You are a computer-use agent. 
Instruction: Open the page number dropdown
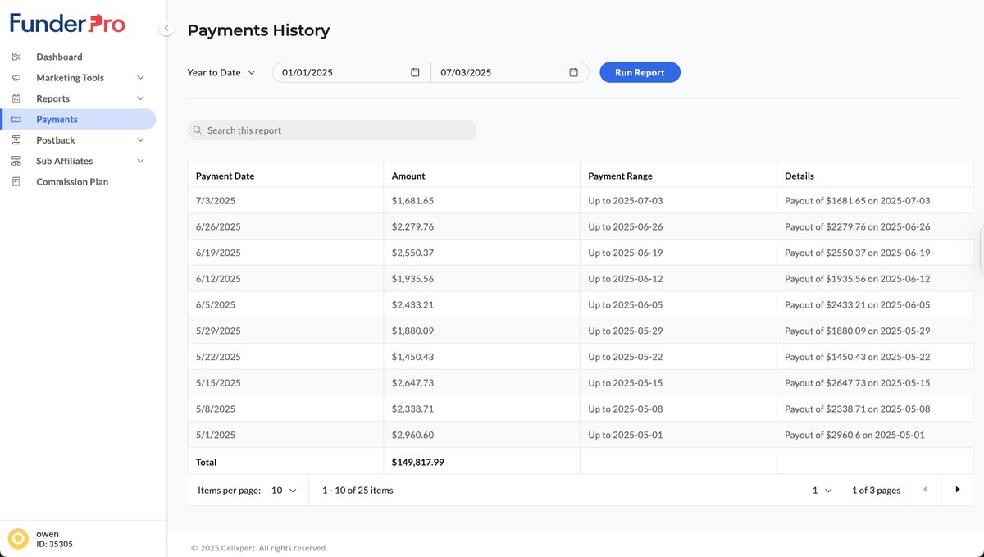822,490
